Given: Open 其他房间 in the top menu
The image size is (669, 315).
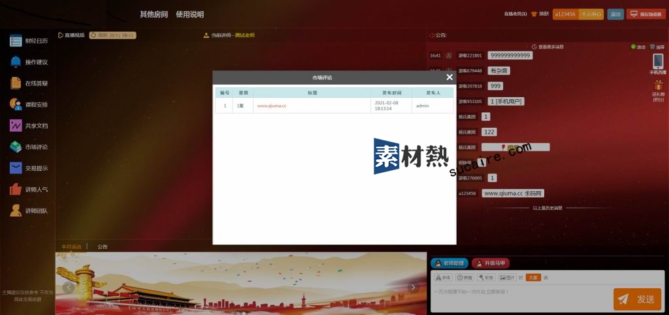Looking at the screenshot, I should (154, 14).
